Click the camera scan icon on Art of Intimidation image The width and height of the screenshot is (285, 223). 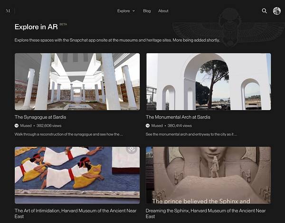pos(132,149)
